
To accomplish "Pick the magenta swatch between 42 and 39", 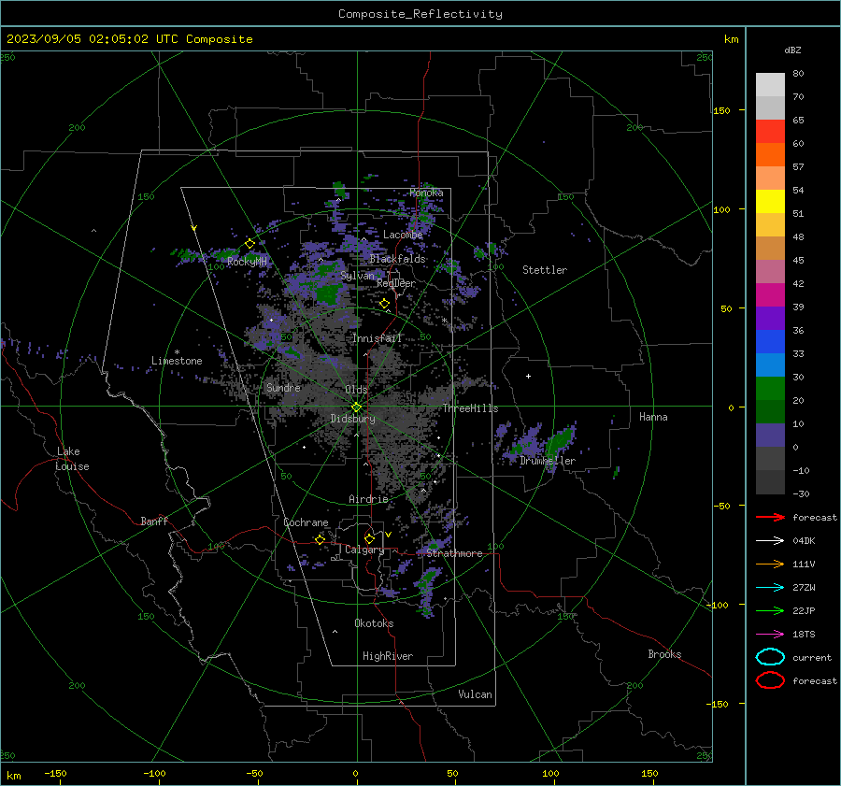I will 770,295.
